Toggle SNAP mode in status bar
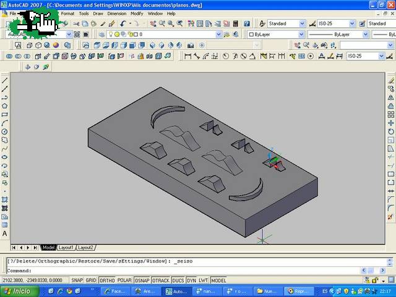This screenshot has width=396, height=297. (77, 280)
